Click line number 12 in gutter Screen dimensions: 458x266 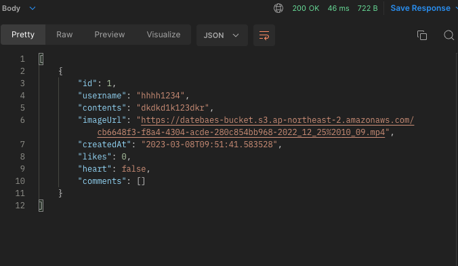[20, 206]
